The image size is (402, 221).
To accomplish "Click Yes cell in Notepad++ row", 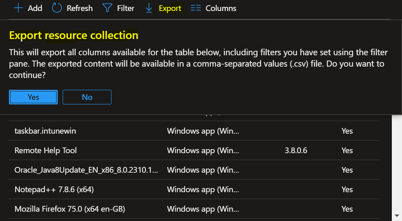I will (347, 189).
